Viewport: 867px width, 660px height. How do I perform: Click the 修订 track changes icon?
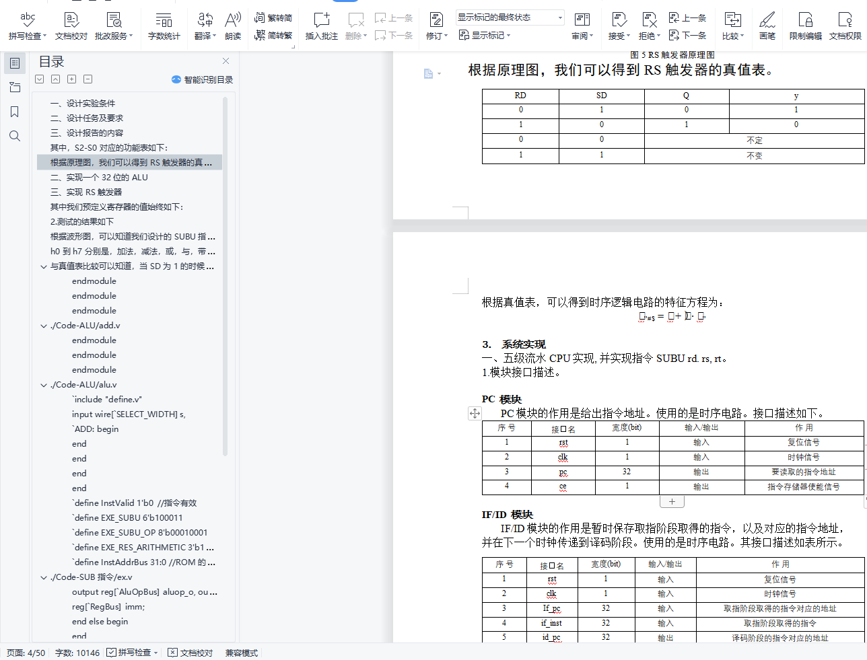(436, 20)
